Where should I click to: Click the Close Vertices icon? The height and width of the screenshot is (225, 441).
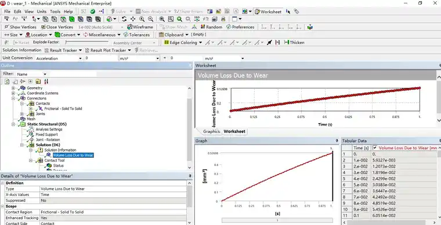click(44, 27)
